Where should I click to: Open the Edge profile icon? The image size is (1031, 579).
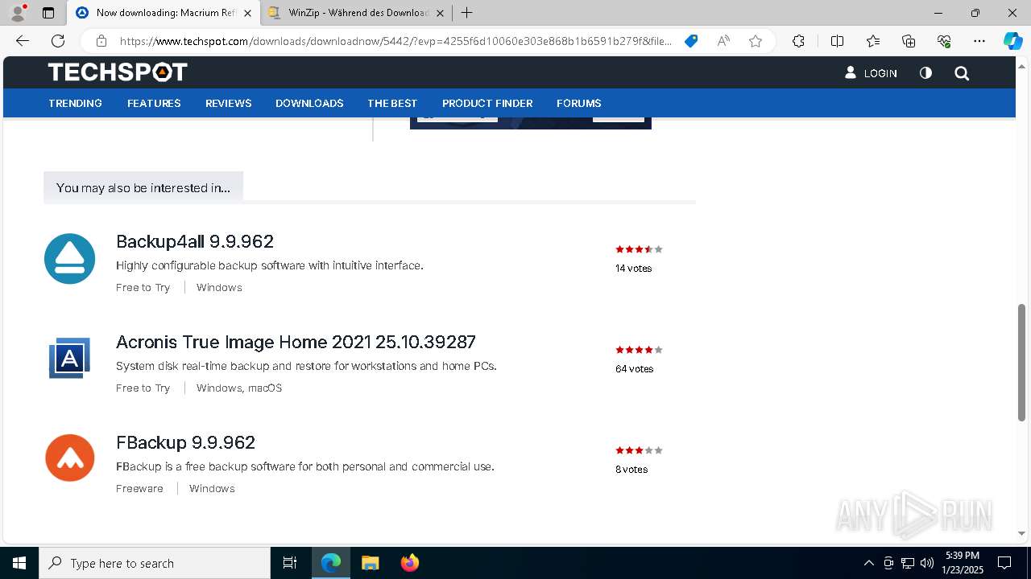(18, 13)
